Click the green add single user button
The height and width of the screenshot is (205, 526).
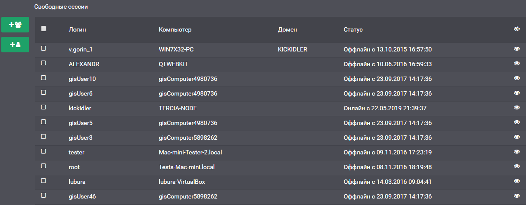coord(15,45)
